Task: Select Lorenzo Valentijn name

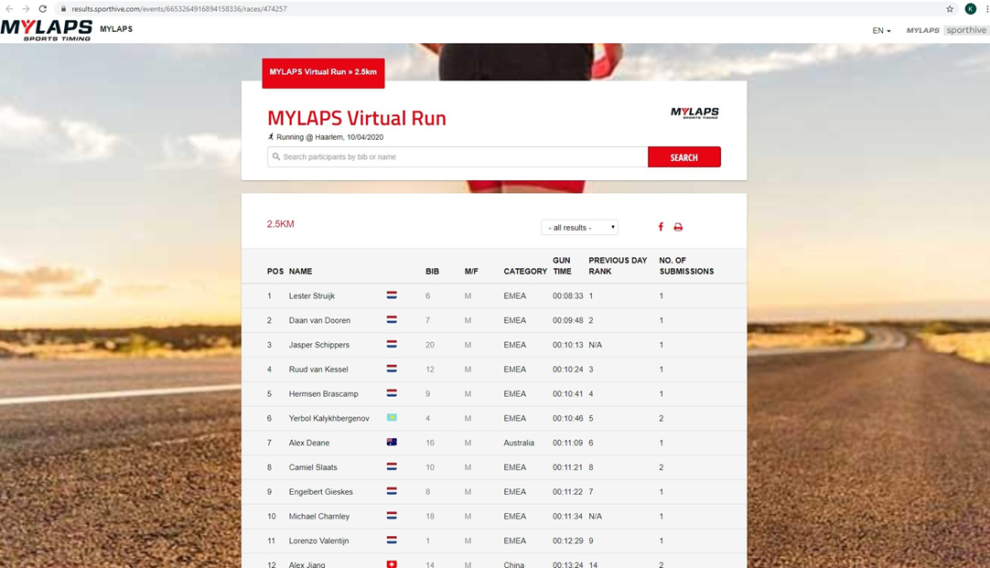Action: click(318, 541)
